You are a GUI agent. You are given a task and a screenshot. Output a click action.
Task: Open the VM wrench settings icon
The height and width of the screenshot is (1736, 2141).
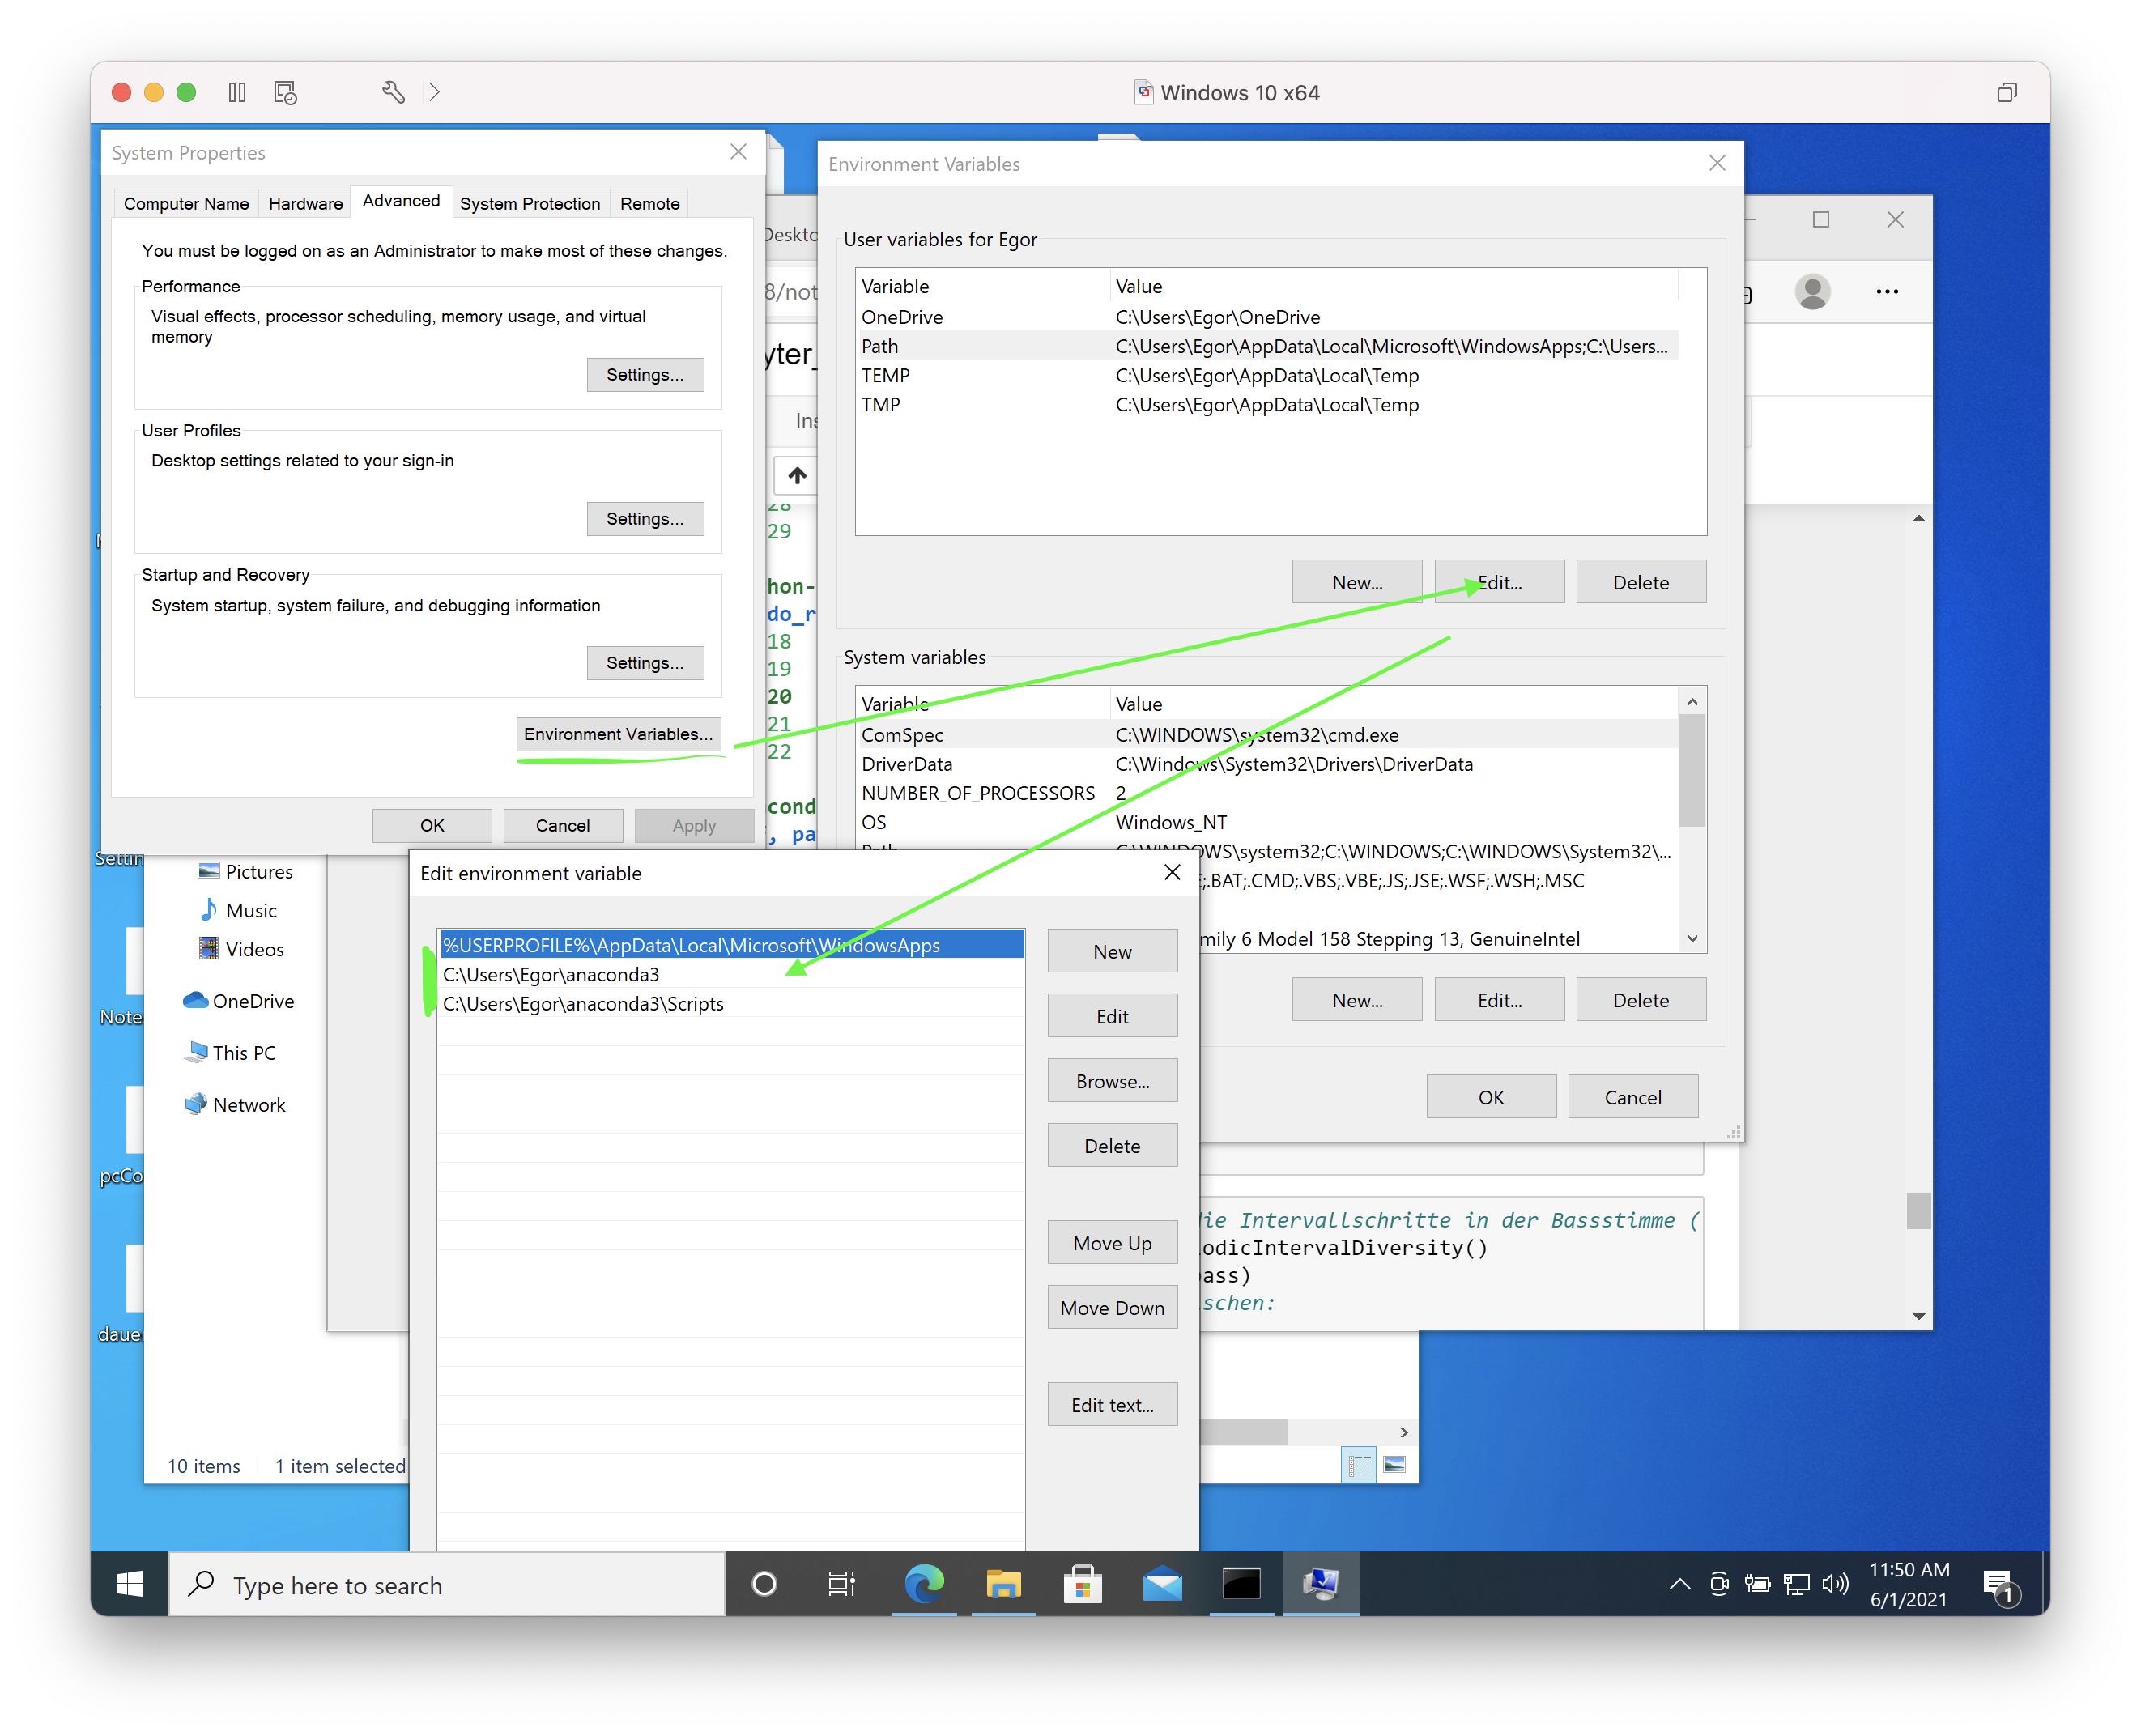[393, 93]
